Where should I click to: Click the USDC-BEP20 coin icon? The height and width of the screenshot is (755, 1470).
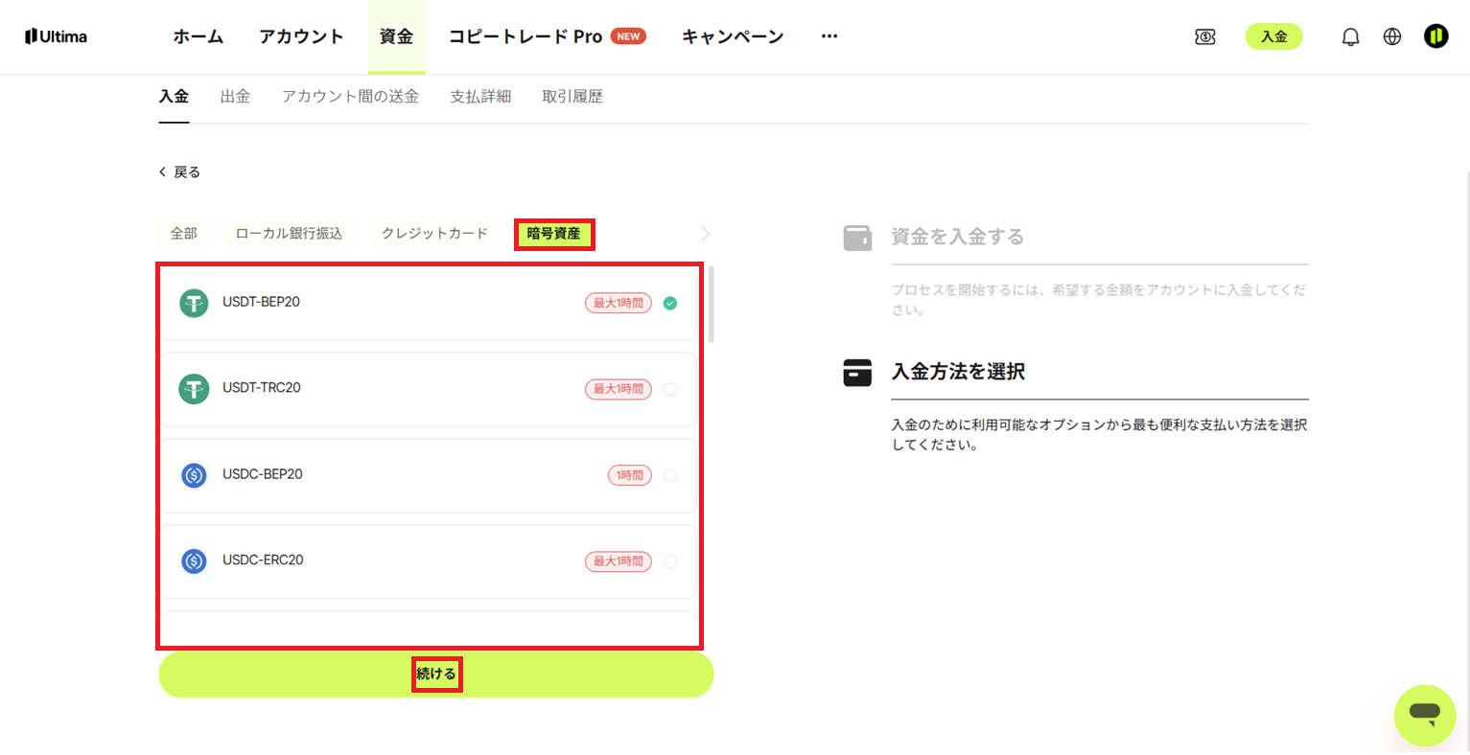(x=194, y=475)
